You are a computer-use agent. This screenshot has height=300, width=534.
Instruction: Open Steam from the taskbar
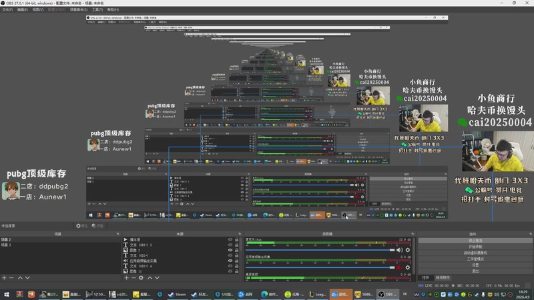(177, 295)
